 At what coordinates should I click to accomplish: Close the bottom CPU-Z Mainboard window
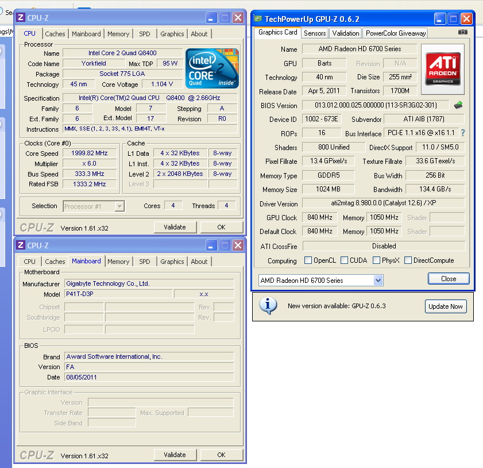point(238,245)
